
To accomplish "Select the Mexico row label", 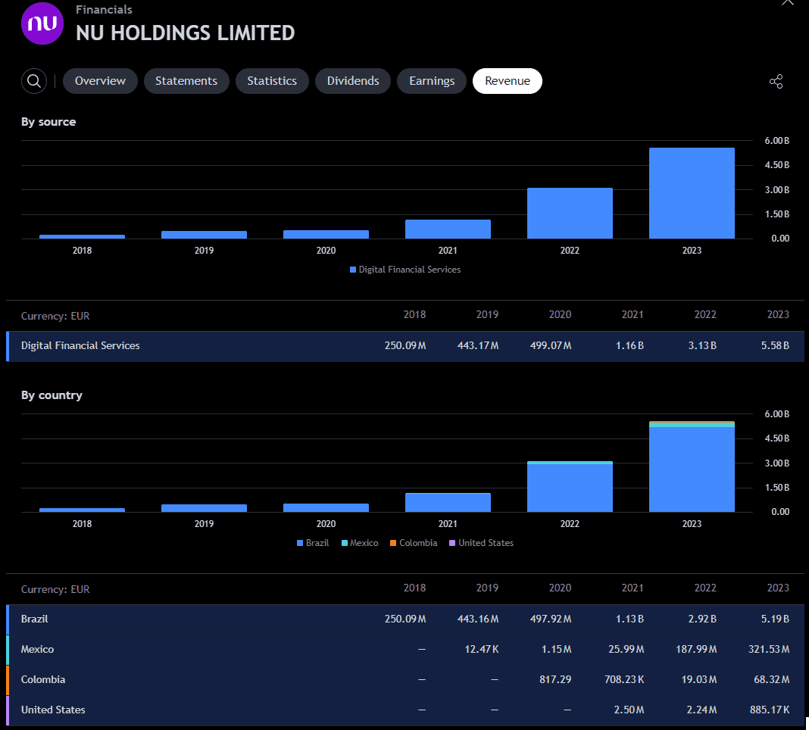I will tap(37, 649).
